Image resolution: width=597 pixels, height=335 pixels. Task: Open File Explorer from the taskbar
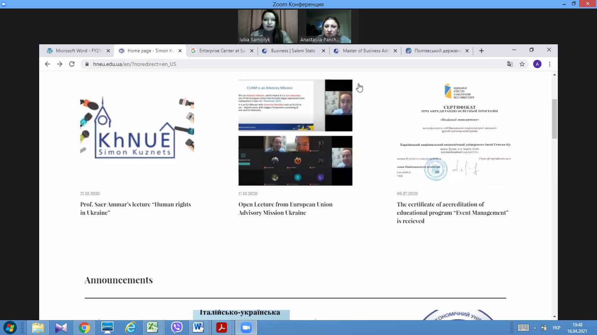pos(38,328)
